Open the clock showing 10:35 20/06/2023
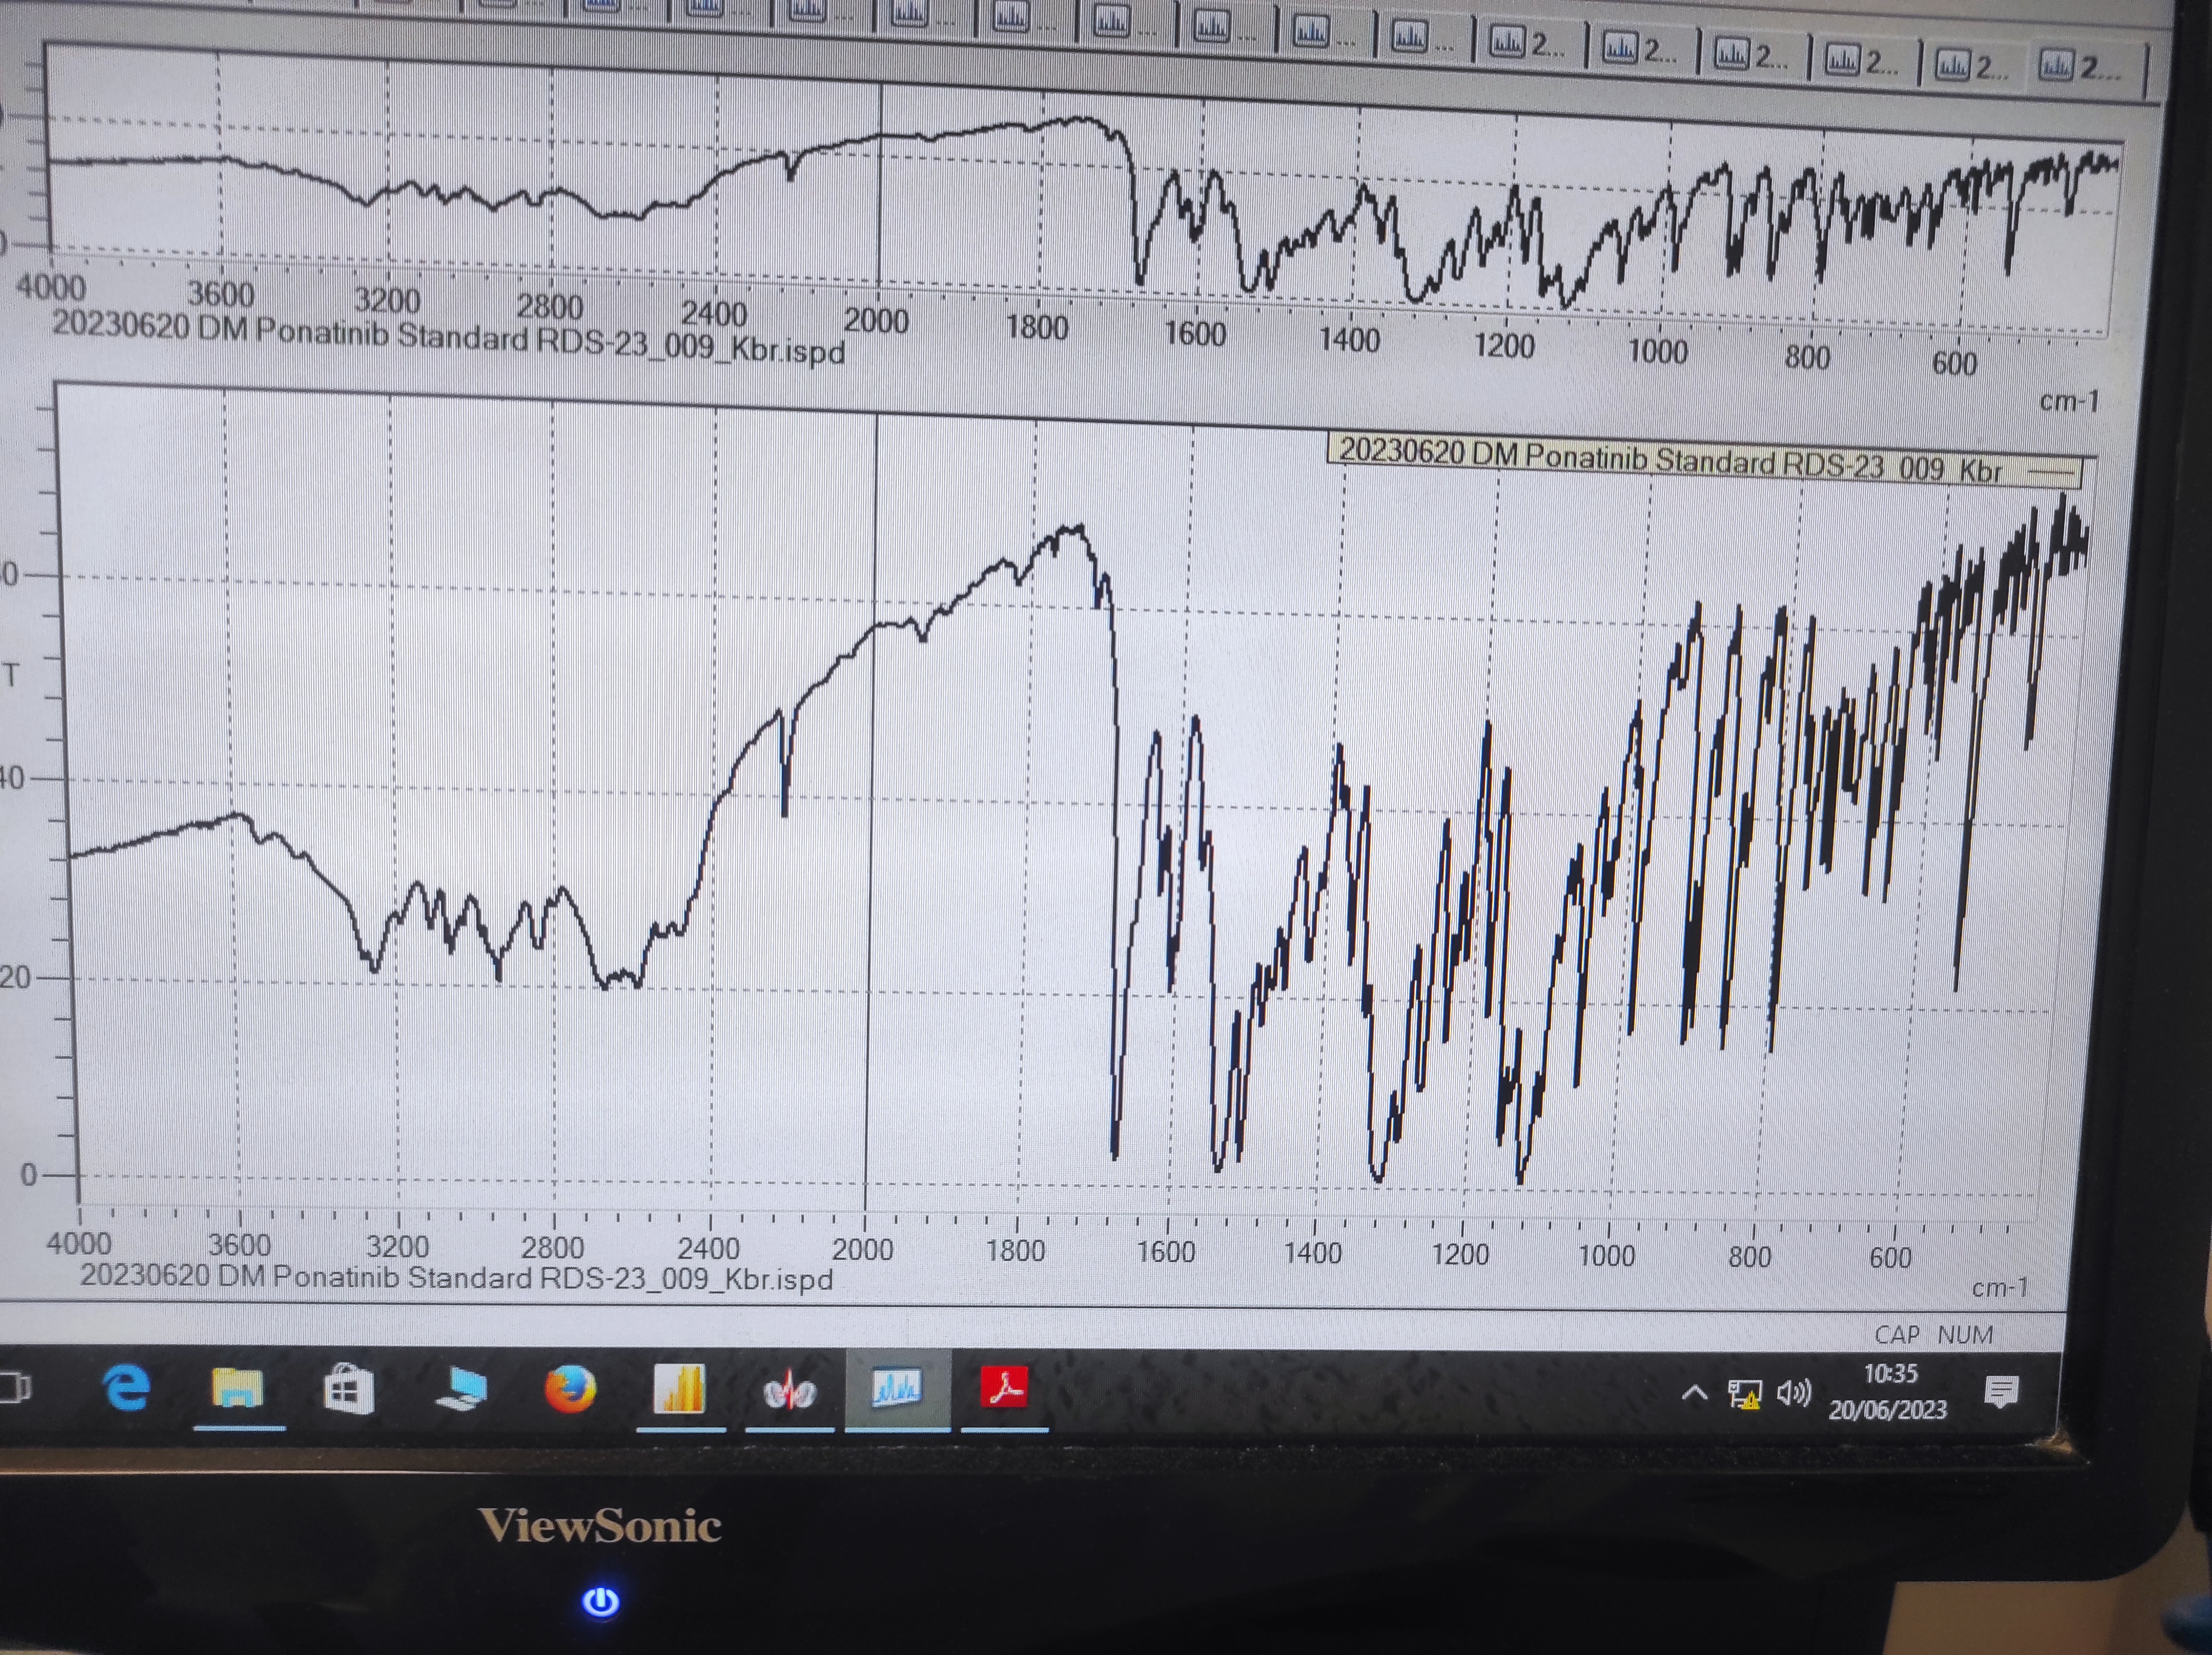This screenshot has height=1655, width=2212. [1888, 1392]
